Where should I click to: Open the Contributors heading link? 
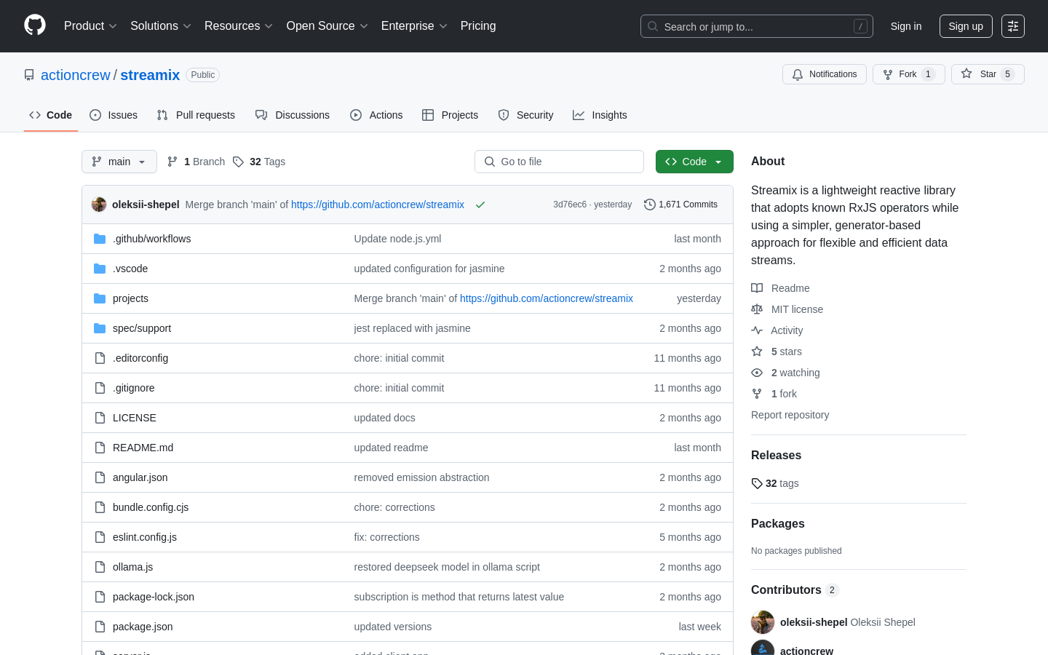[x=795, y=589]
